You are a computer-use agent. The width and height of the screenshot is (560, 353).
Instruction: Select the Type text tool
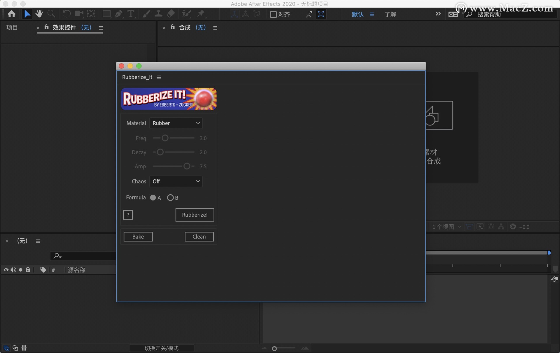(131, 14)
